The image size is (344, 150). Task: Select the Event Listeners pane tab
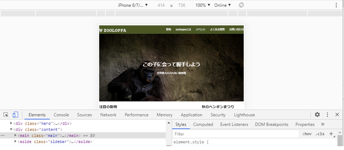[x=234, y=124]
